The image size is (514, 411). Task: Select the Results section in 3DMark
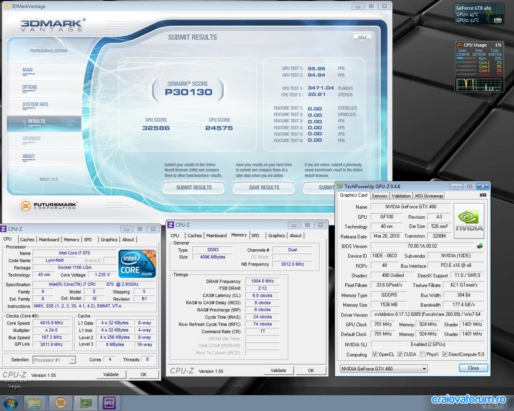pos(44,123)
